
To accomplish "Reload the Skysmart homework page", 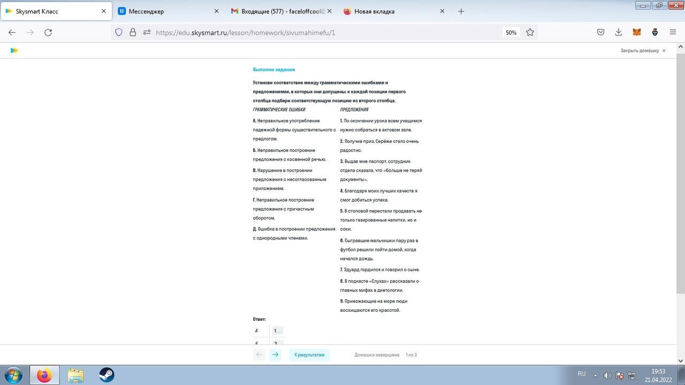I will 48,32.
